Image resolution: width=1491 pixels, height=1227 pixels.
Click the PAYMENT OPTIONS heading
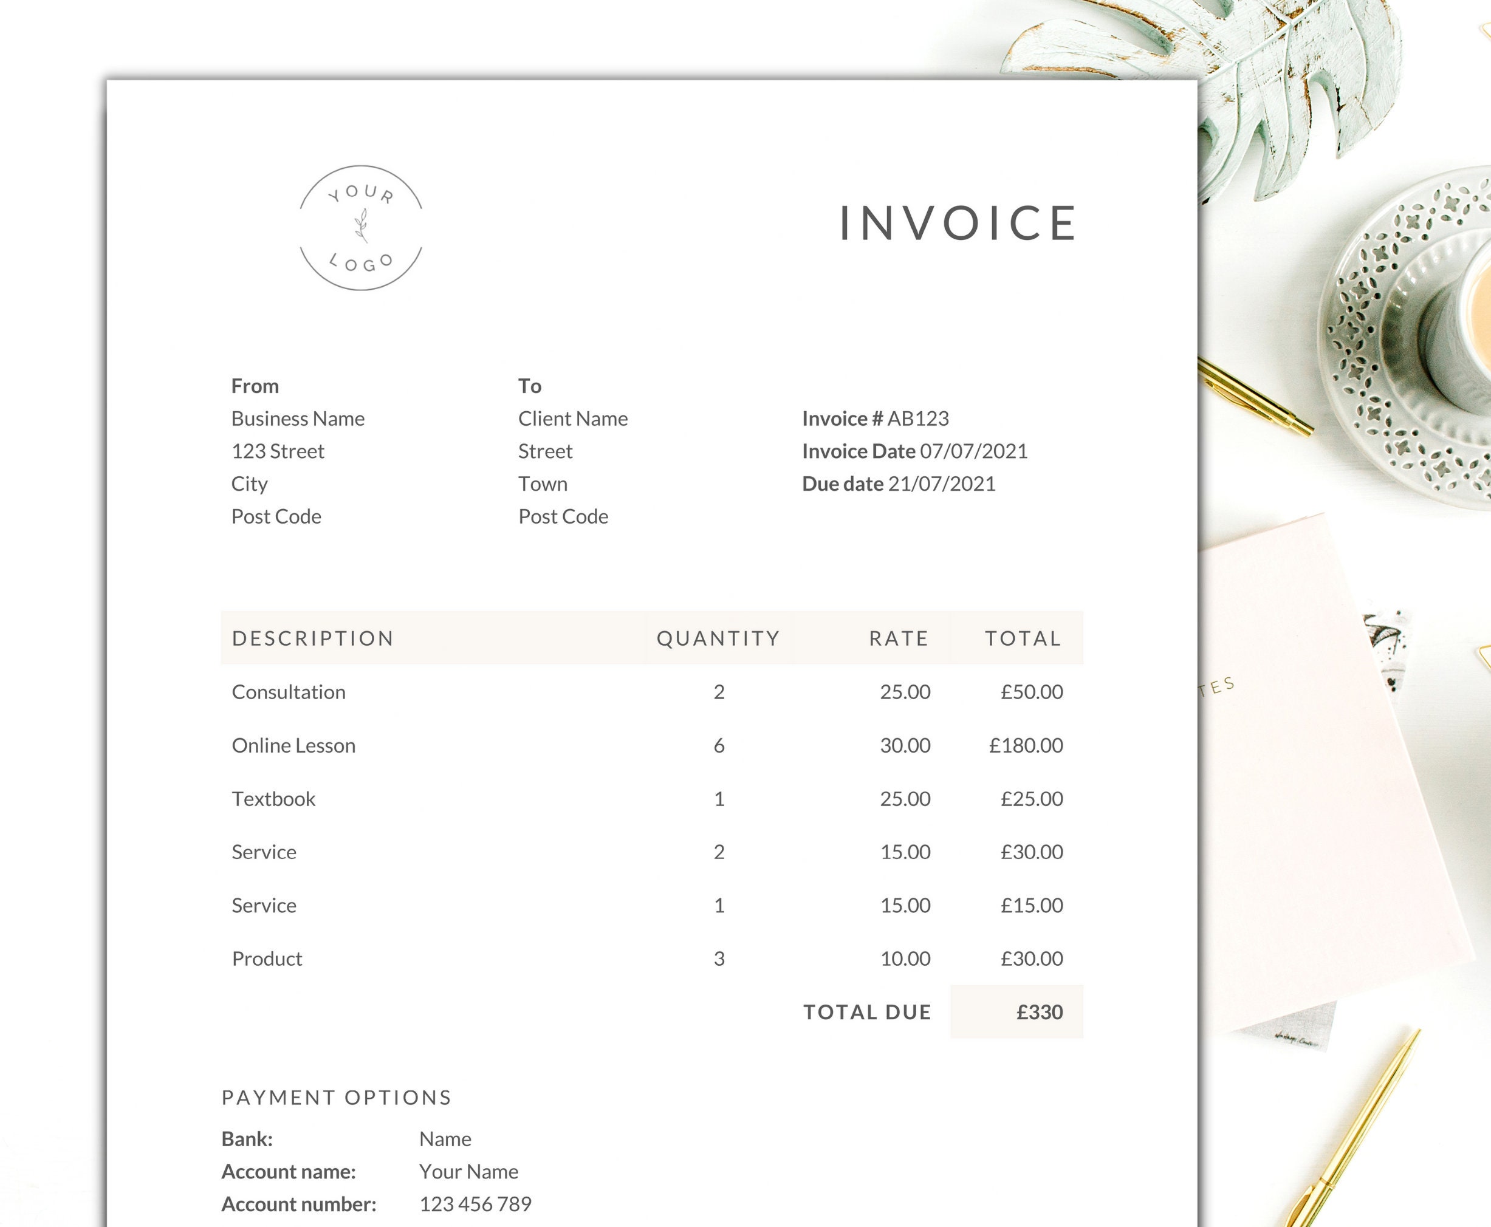pyautogui.click(x=337, y=1098)
